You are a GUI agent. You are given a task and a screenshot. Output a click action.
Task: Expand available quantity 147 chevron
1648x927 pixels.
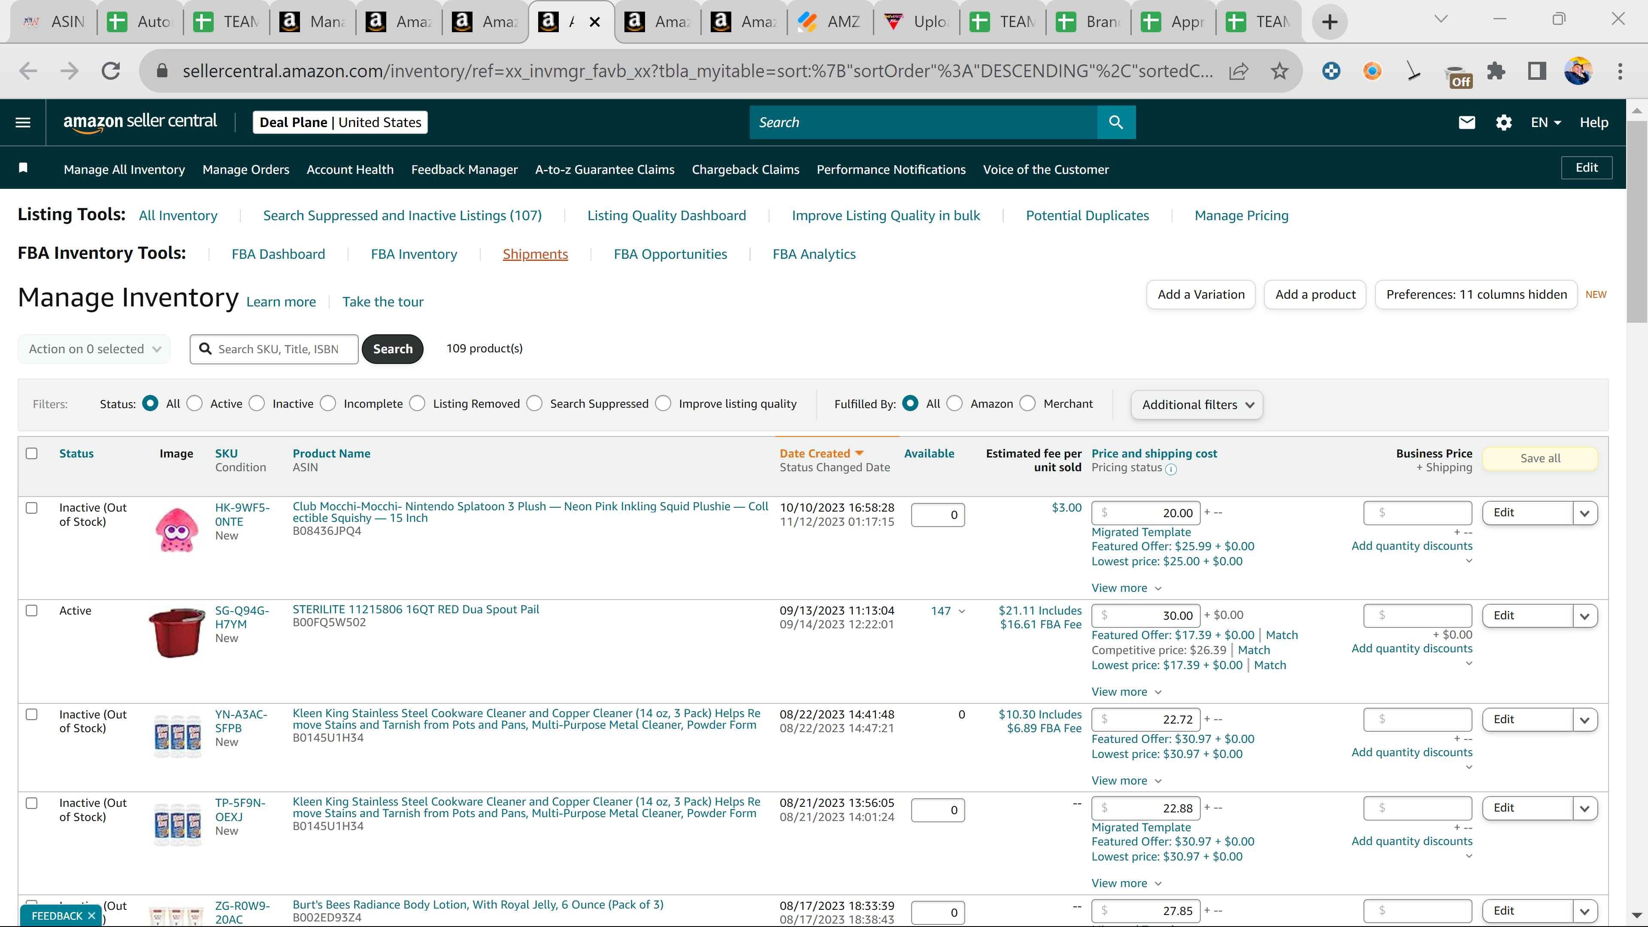point(961,612)
